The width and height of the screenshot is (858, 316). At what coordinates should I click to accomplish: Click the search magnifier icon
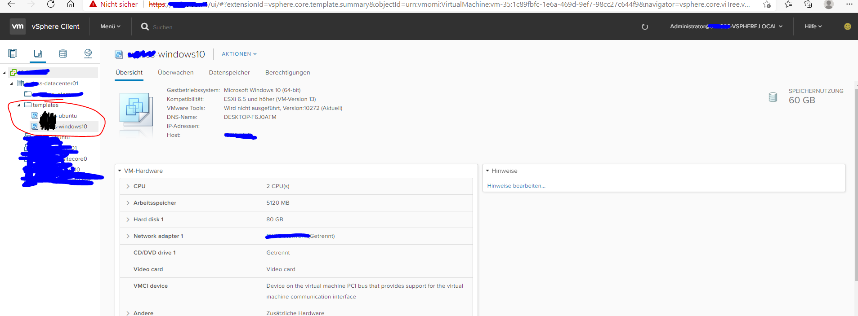tap(145, 26)
